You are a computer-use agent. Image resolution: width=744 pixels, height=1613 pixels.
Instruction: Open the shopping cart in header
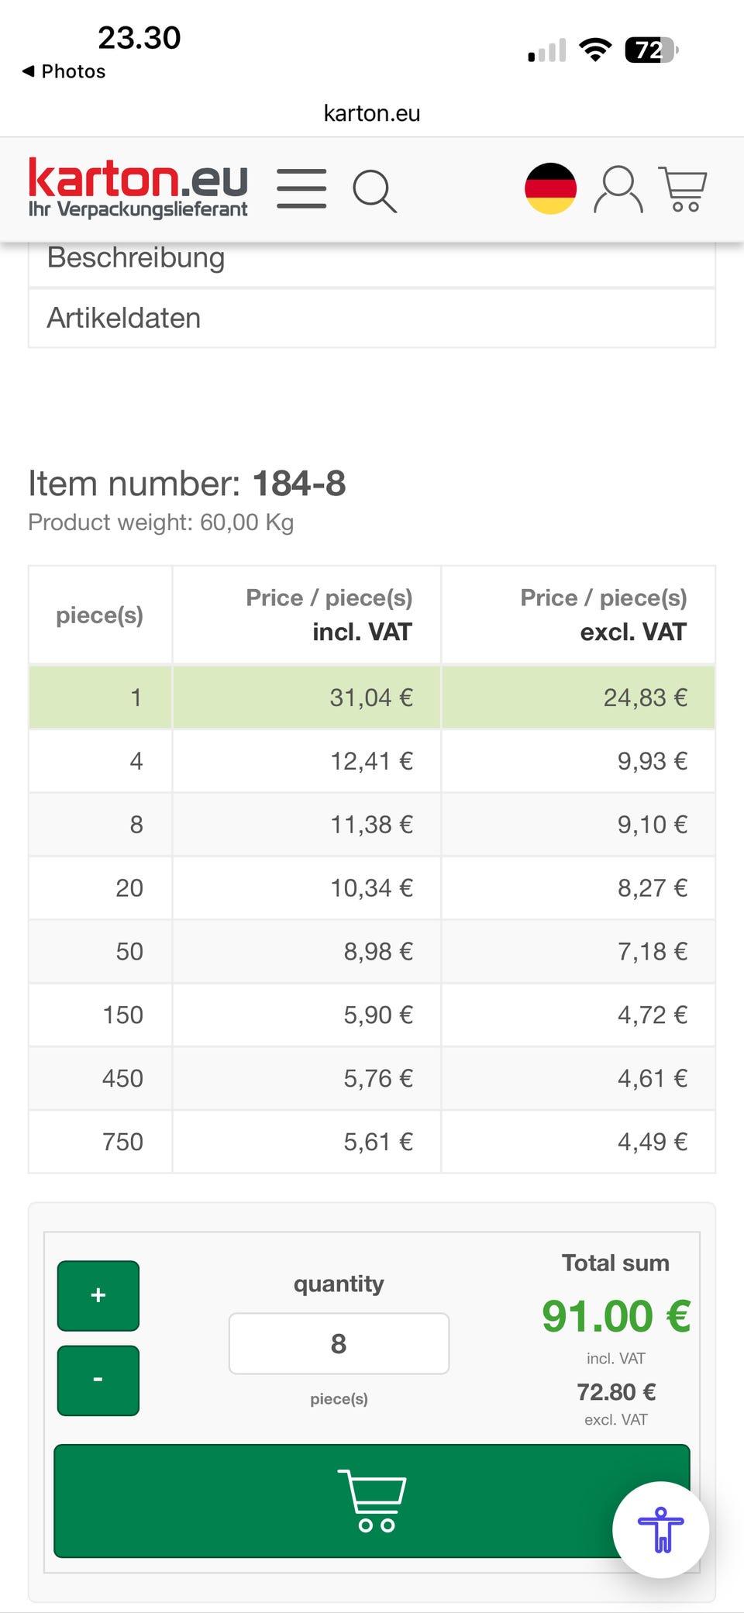[x=683, y=189]
